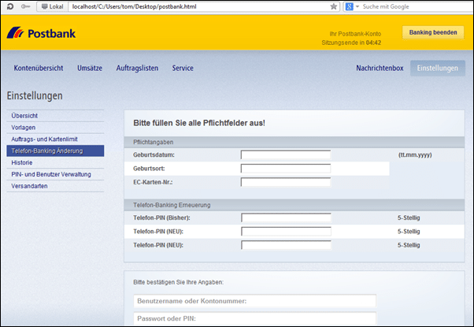This screenshot has height=327, width=474.
Task: Click the browser address bar
Action: [x=199, y=6]
